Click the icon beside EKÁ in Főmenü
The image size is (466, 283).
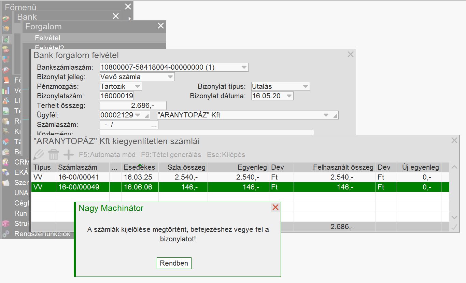6,172
